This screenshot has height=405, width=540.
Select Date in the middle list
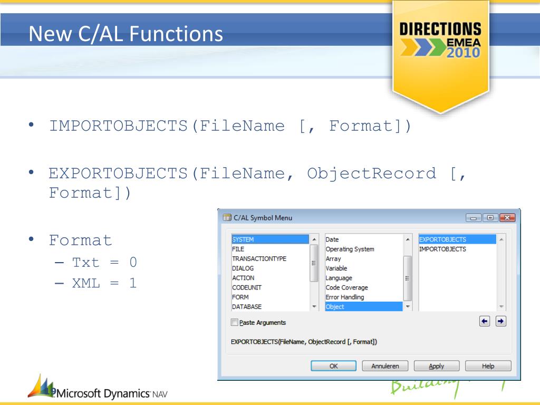coord(364,239)
